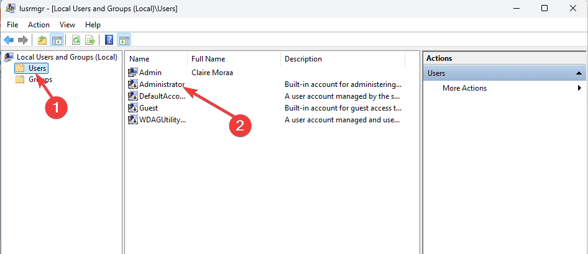Click the Up One Level folder icon
588x254 pixels.
(x=42, y=40)
